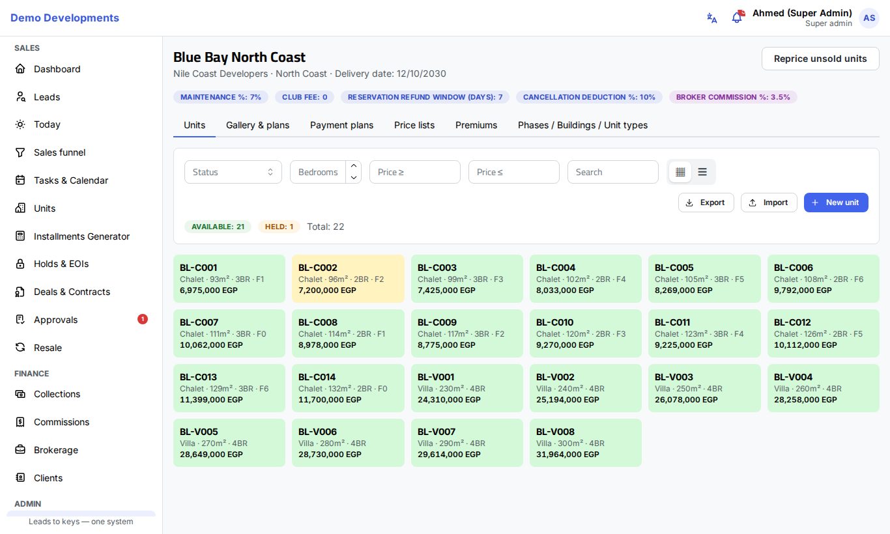Export the units list

coord(706,203)
